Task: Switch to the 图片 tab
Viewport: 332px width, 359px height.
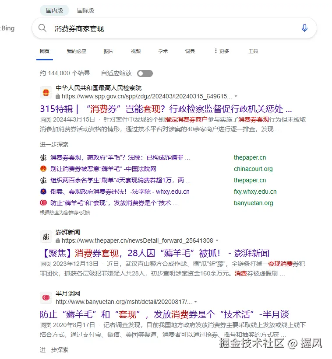Action: click(109, 51)
